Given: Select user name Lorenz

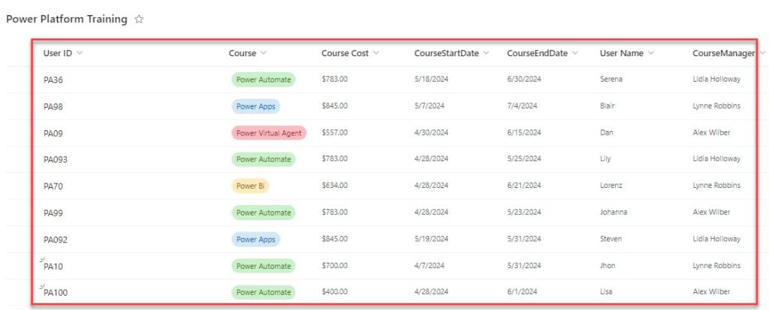Looking at the screenshot, I should (611, 185).
